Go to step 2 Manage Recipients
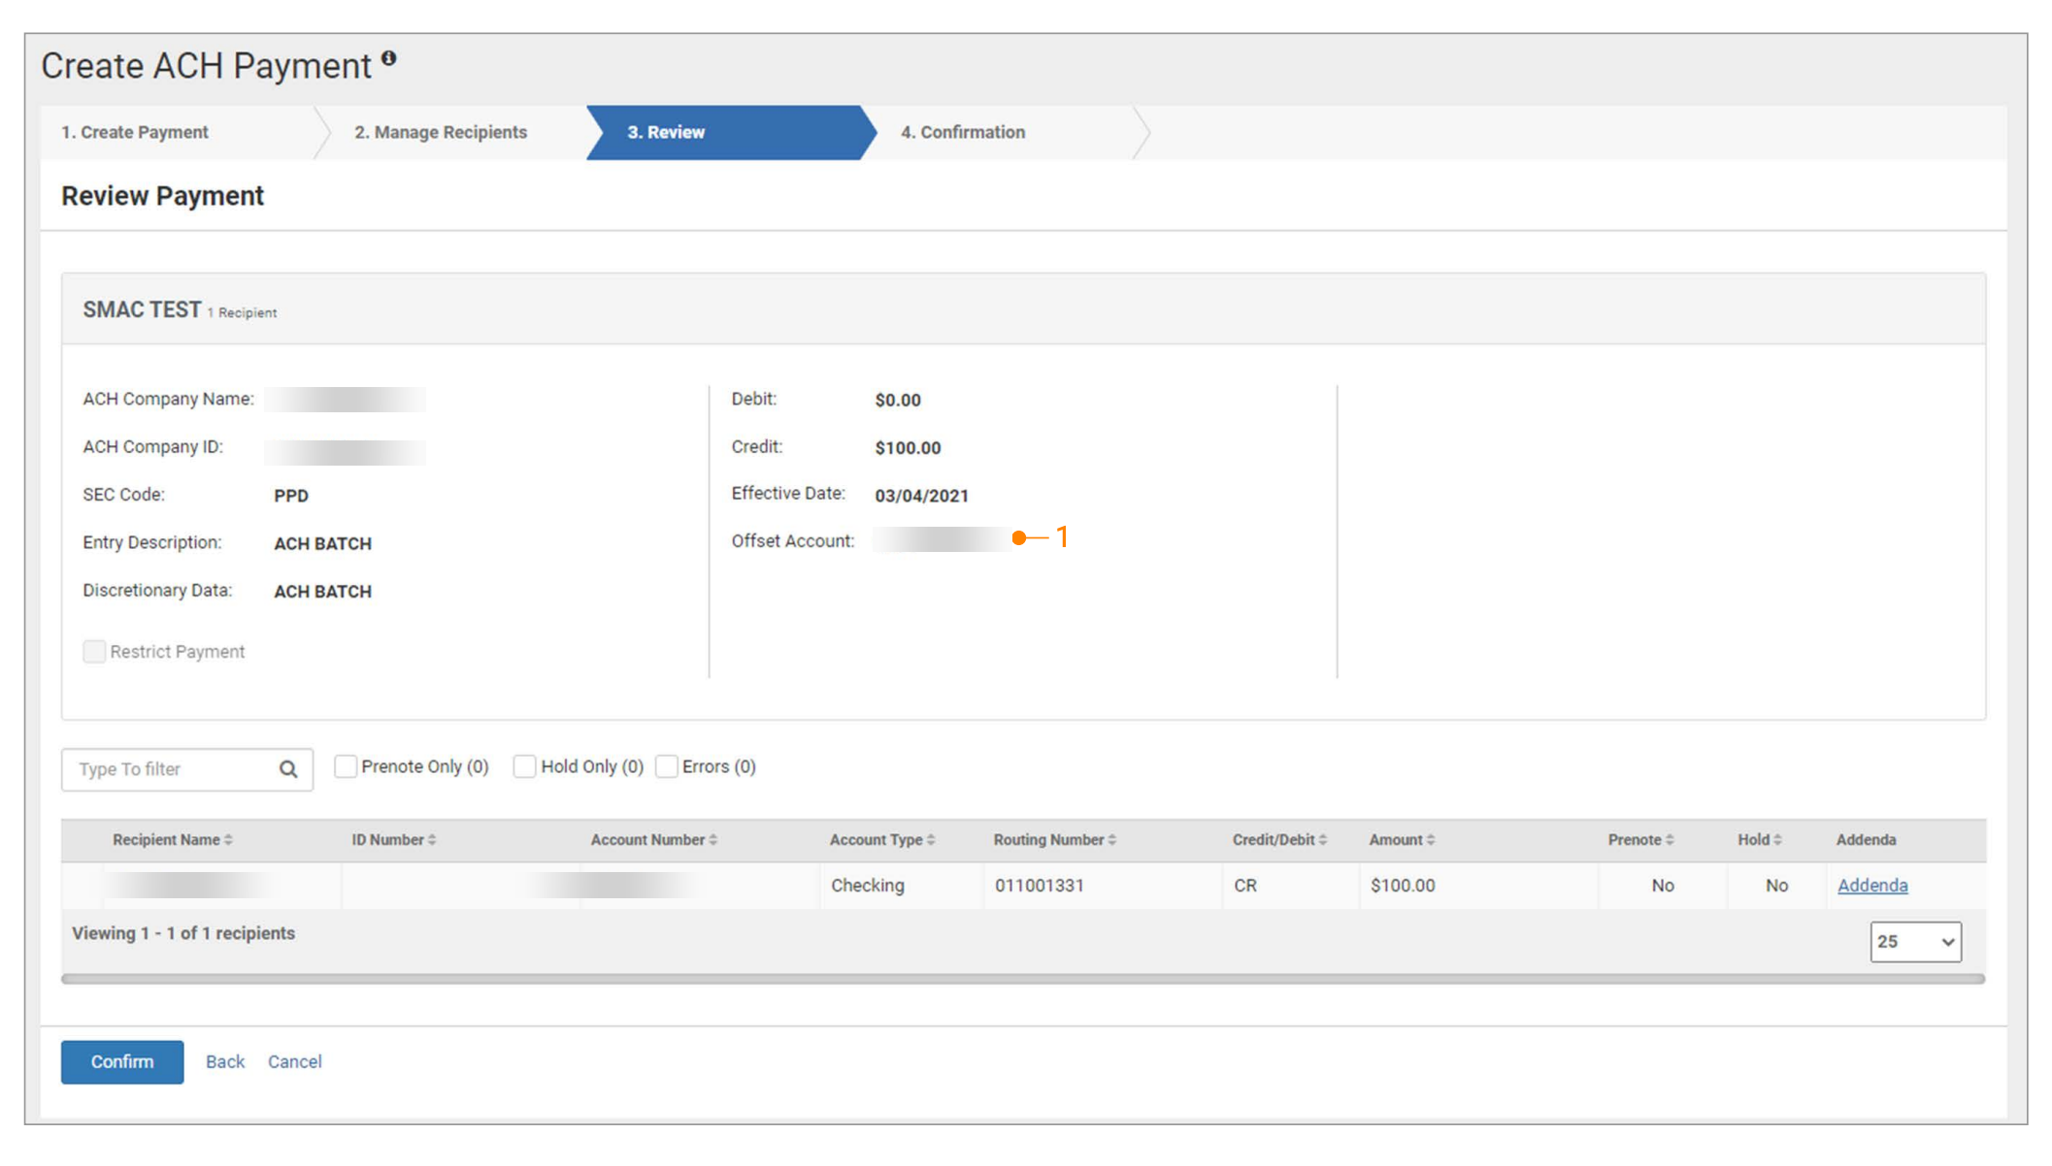 point(441,132)
